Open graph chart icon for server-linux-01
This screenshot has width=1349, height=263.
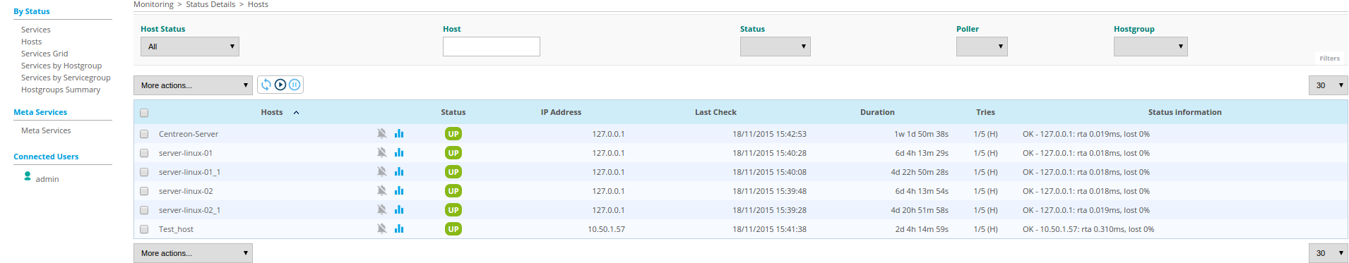click(x=399, y=152)
